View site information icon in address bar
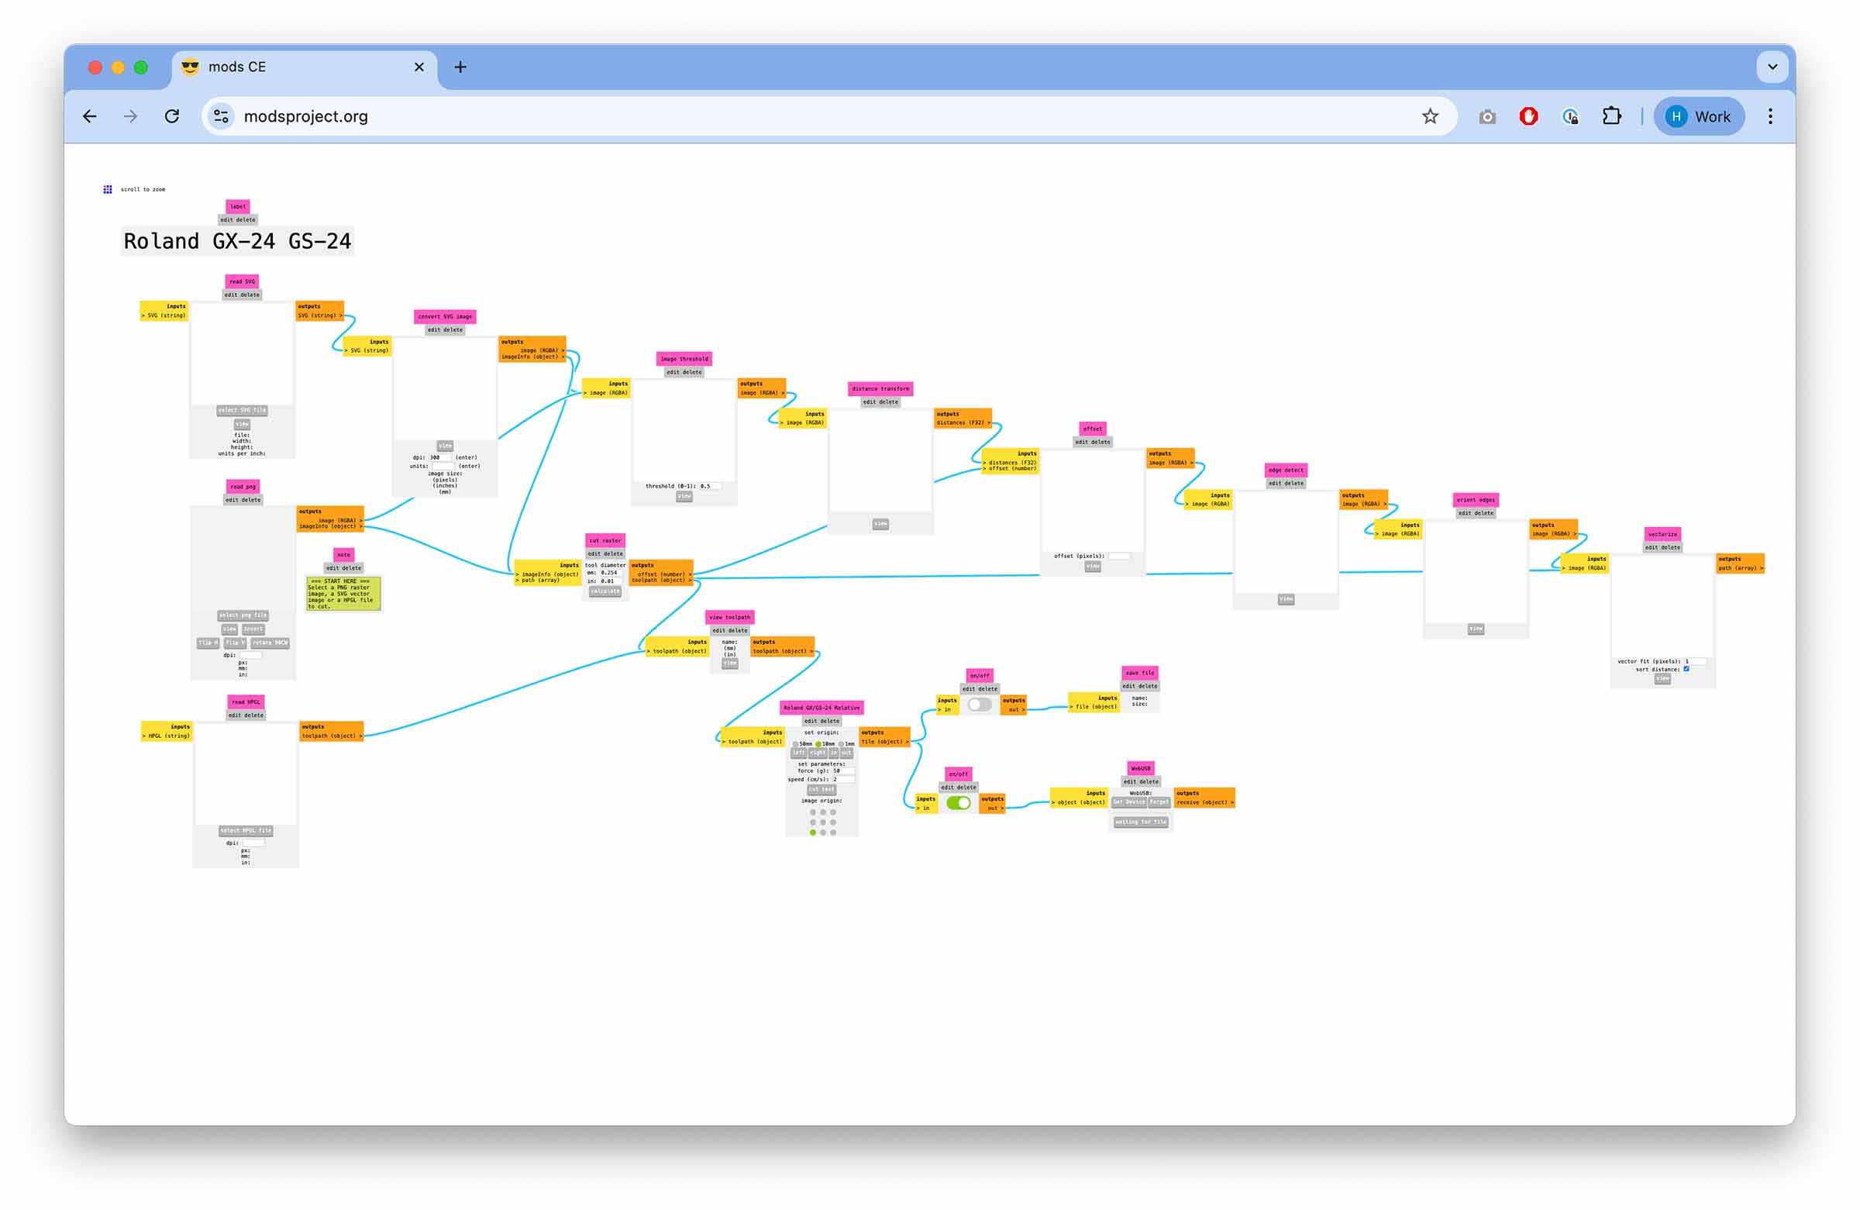Viewport: 1860px width, 1210px height. [x=221, y=116]
